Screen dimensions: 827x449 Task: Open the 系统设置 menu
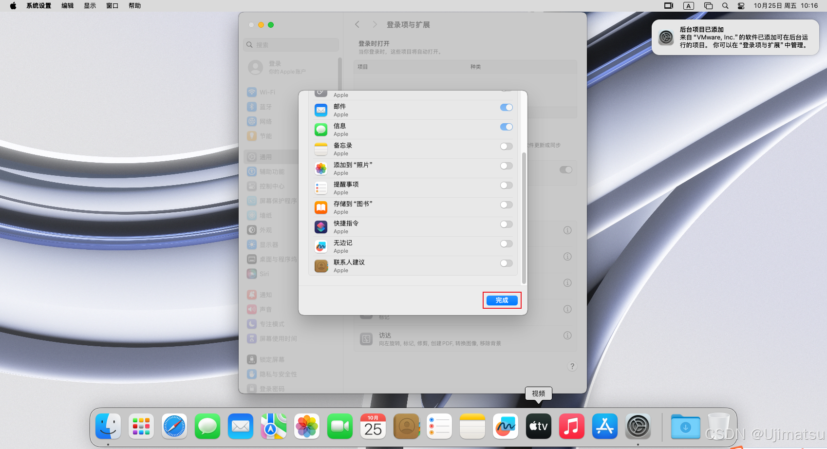click(39, 6)
